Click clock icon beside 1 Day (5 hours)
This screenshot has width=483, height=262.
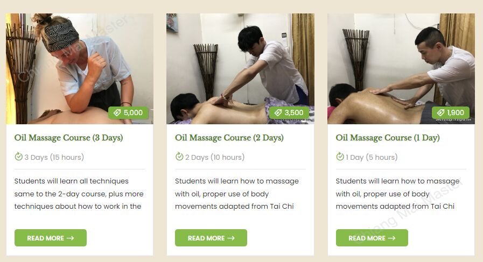point(340,157)
